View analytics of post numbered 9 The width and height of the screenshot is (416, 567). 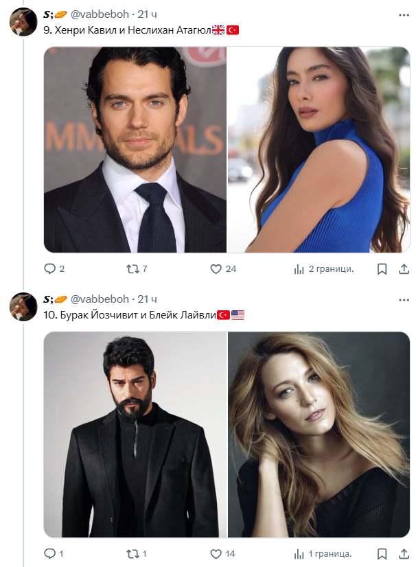tap(299, 269)
